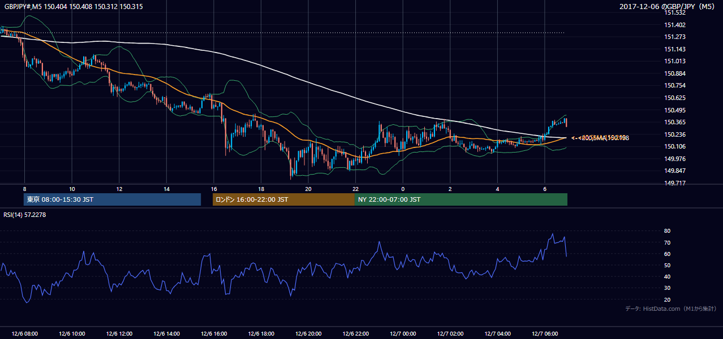Click the 70 level on the RSI axis
The height and width of the screenshot is (339, 723).
click(x=668, y=243)
